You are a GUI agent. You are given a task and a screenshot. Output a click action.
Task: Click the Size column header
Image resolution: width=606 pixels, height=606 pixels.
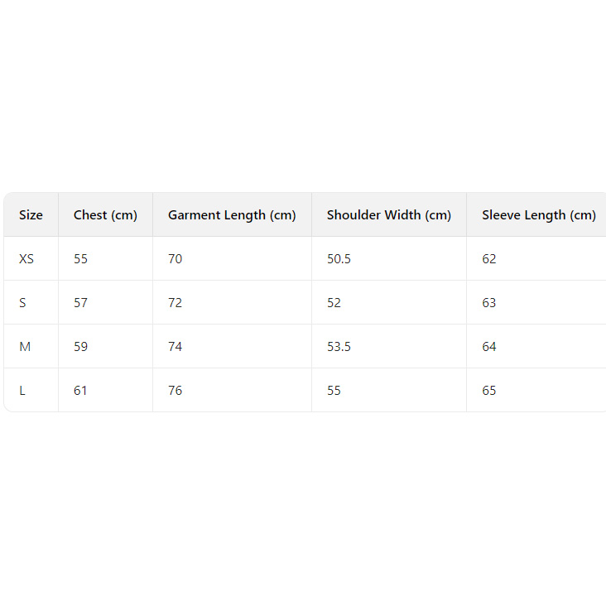click(31, 215)
